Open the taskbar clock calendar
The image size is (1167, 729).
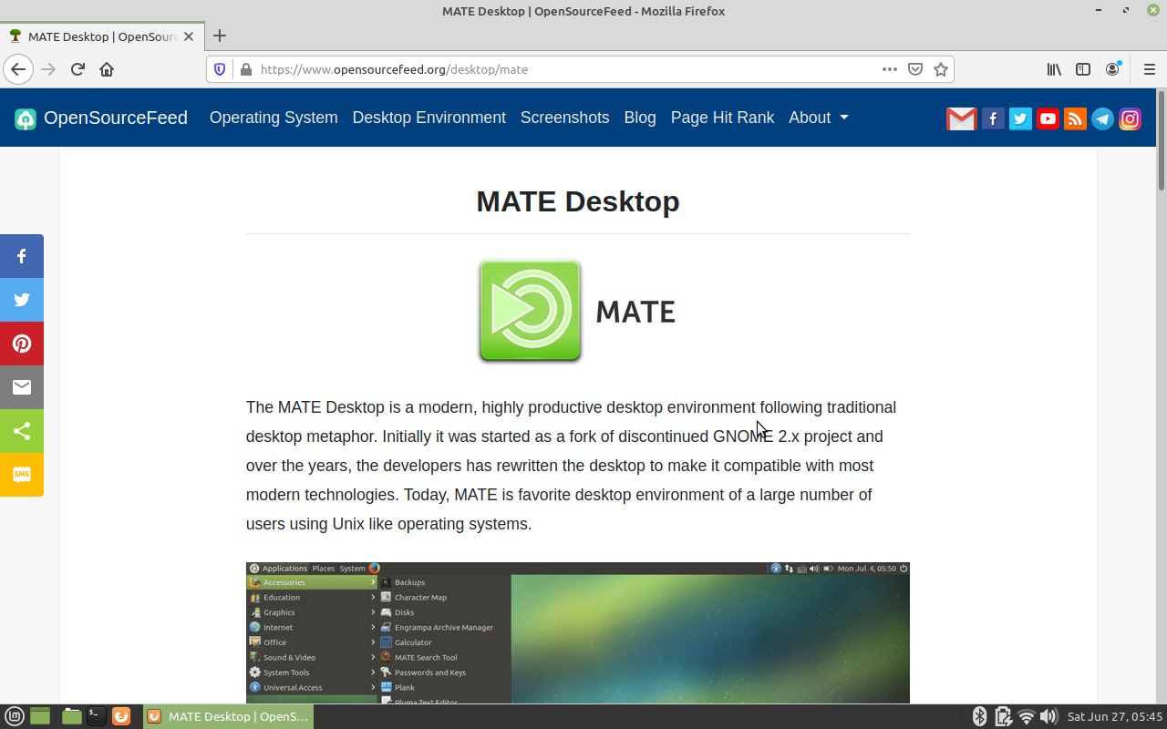click(x=1115, y=716)
